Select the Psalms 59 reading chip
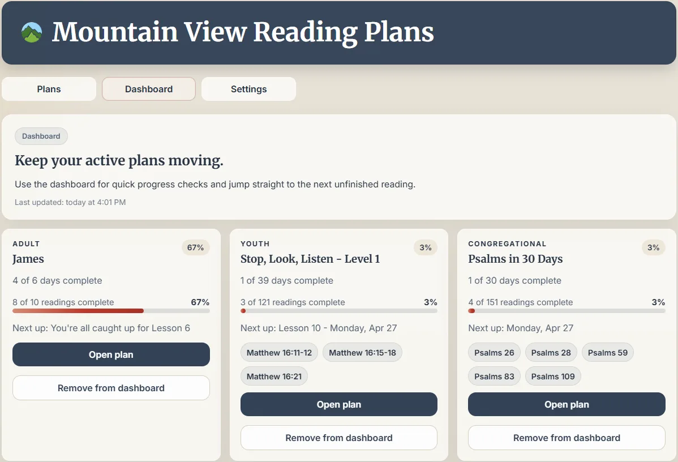The width and height of the screenshot is (678, 462). (607, 352)
